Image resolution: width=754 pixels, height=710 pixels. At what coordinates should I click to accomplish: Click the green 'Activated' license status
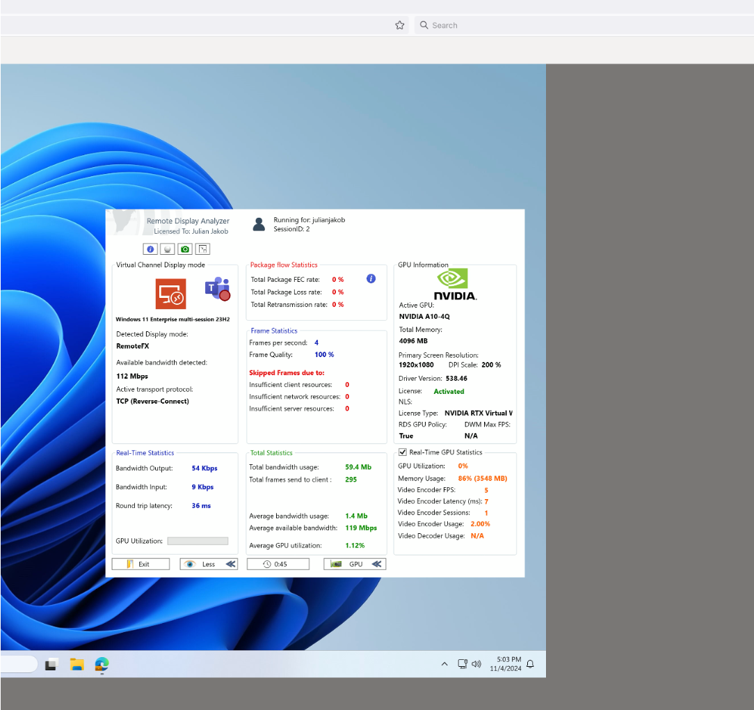point(449,391)
